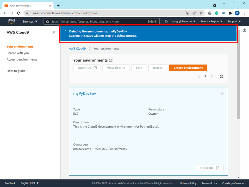Reload the page with refresh icon
The width and height of the screenshot is (249, 187).
pos(19,13)
